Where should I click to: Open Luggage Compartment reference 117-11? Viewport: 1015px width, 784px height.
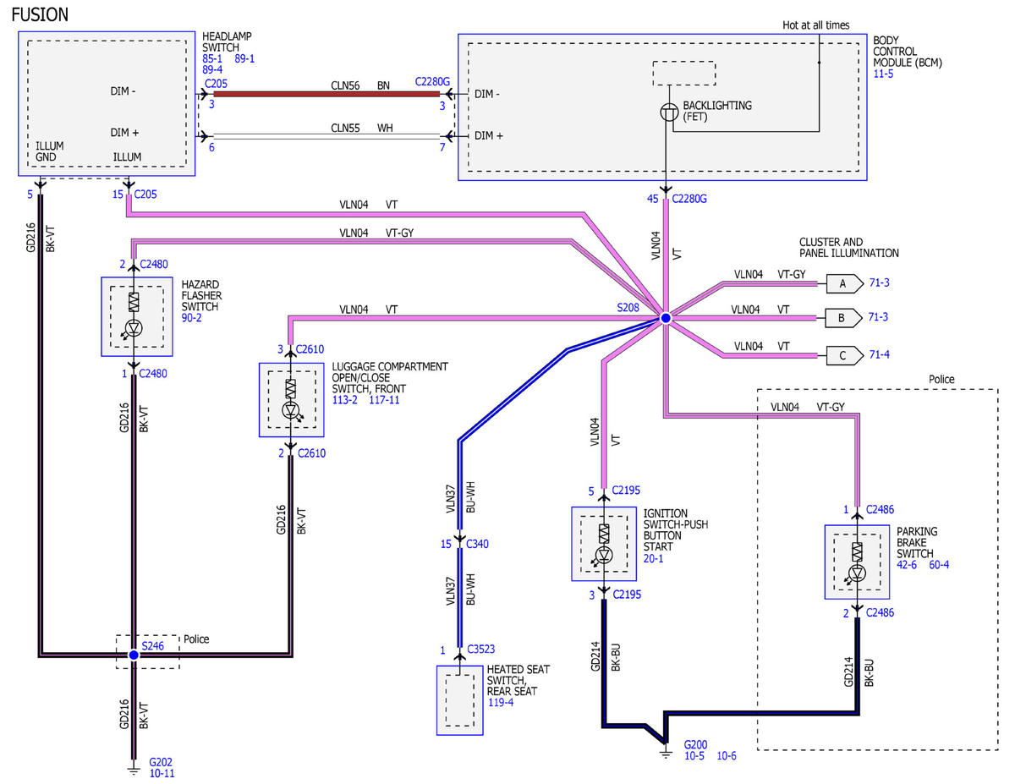point(385,399)
